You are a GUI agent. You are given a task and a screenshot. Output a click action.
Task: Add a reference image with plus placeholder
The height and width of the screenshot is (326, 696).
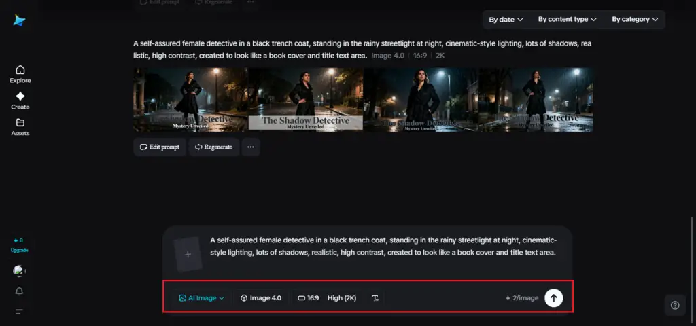188,255
